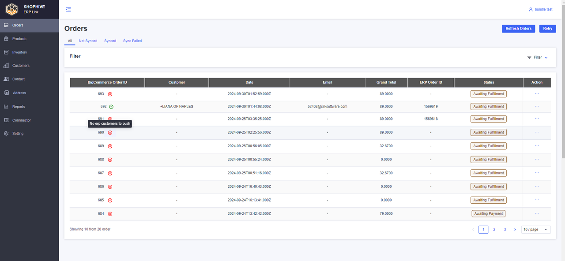The height and width of the screenshot is (261, 565).
Task: Open the bundle test user menu
Action: 540,9
